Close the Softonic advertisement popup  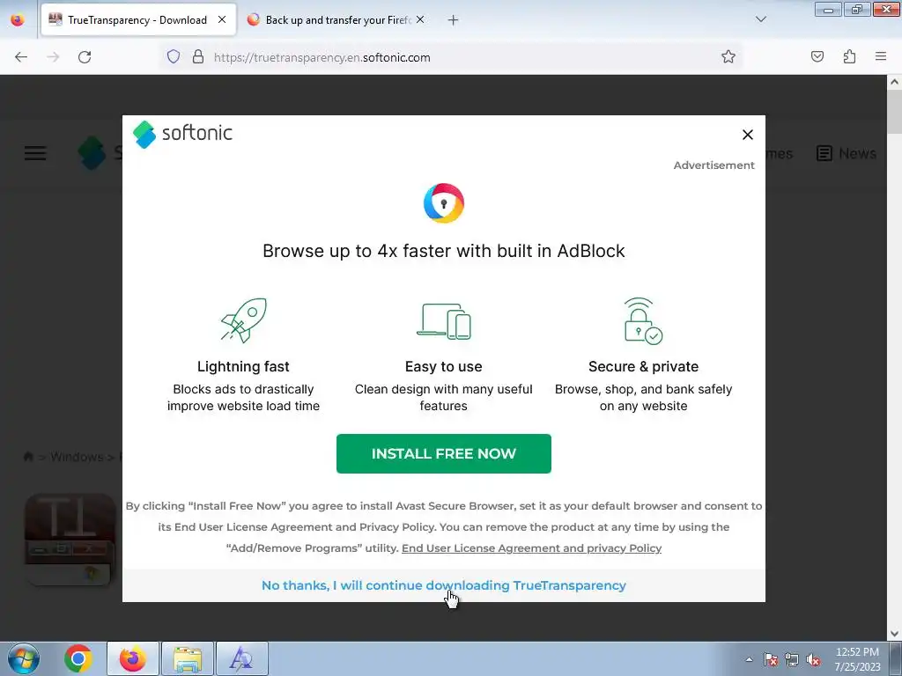(x=747, y=135)
